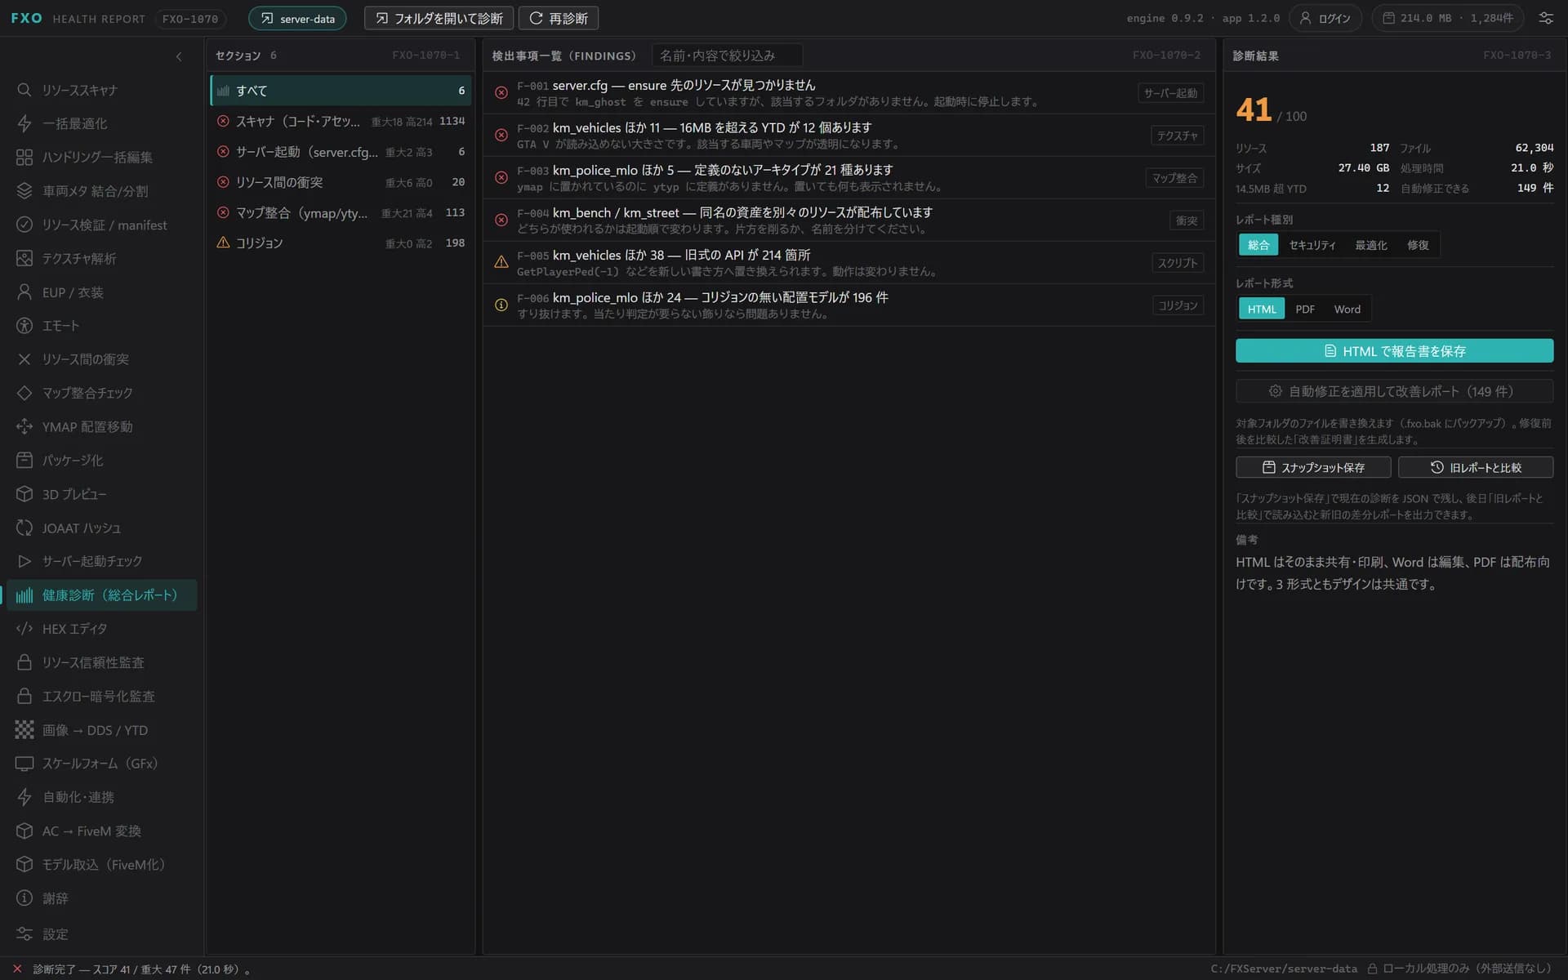Viewport: 1568px width, 980px height.
Task: Select スキャナ（コード・アセット）section
Action: (341, 121)
